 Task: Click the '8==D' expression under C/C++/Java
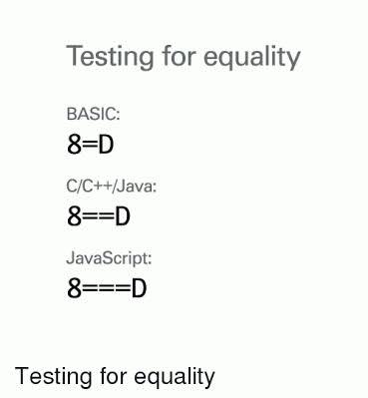99,216
